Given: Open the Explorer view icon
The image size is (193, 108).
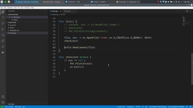Looking at the screenshot, I should tap(3, 12).
